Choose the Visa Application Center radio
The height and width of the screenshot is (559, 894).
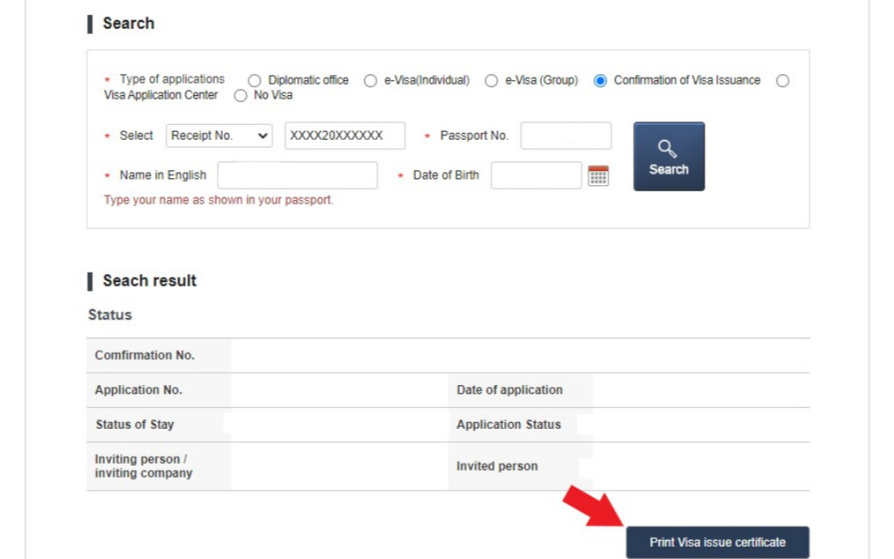point(782,80)
